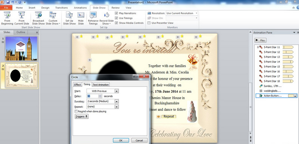This screenshot has height=144, width=299.
Task: Switch to the Transitions ribbon tab
Action: click(x=61, y=8)
